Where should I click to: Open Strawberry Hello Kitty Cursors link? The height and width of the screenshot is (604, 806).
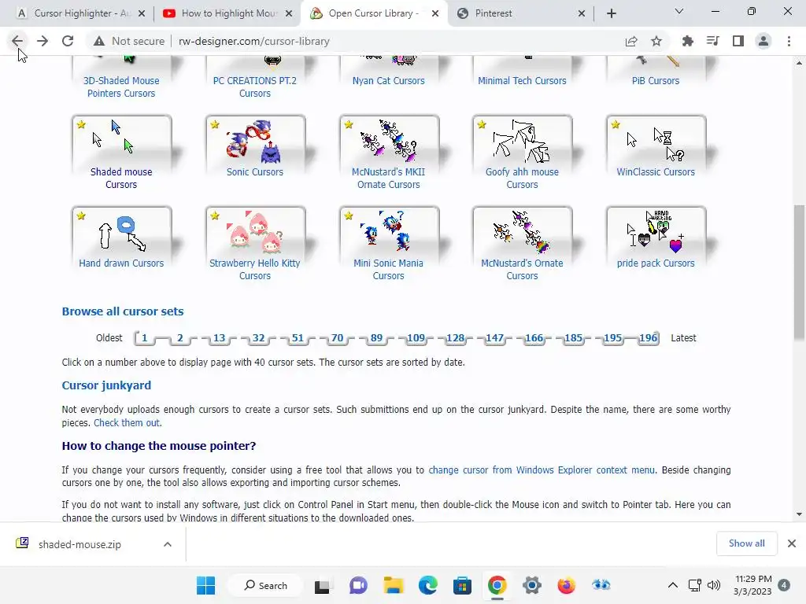[x=254, y=269]
